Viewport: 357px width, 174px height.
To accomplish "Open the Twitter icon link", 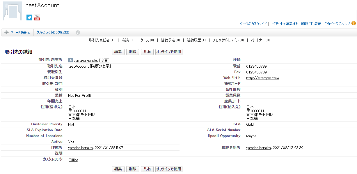I will [29, 17].
